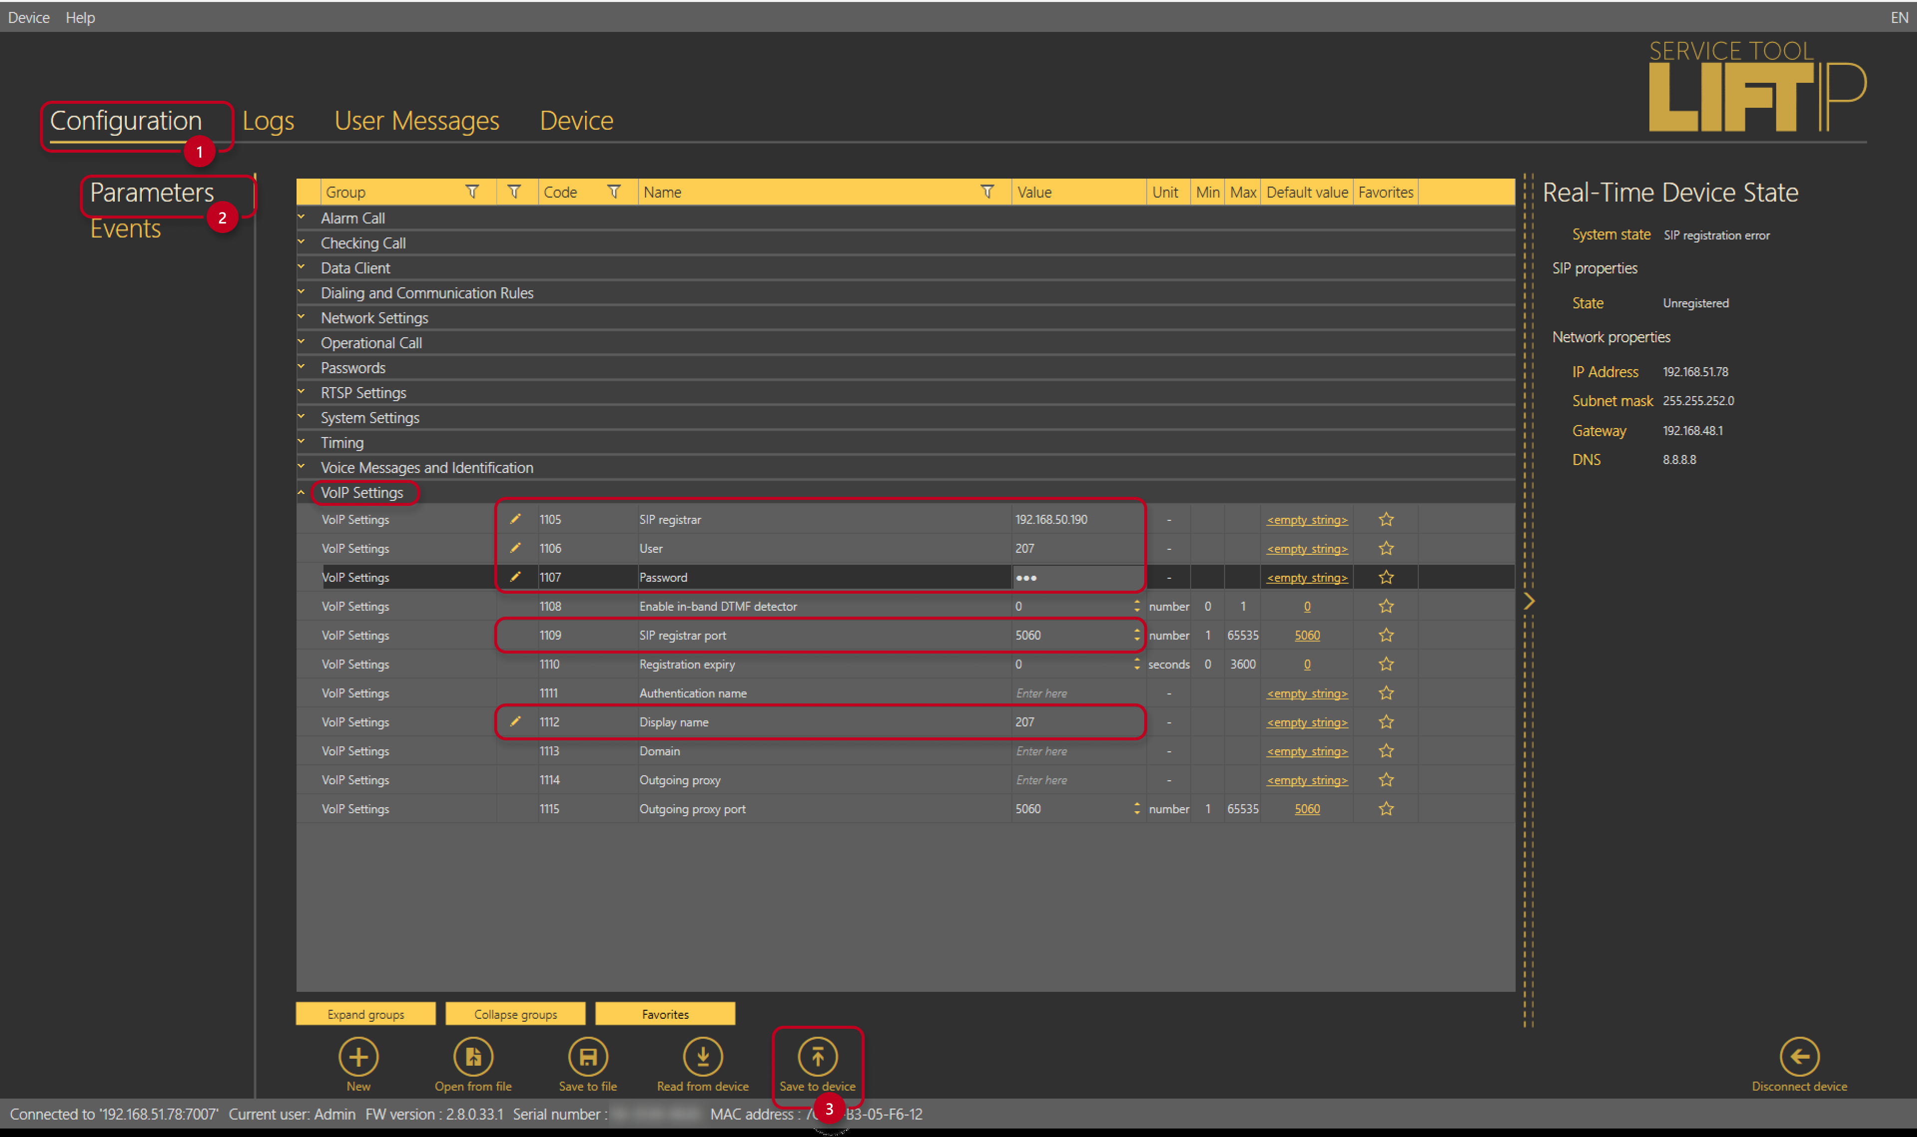The width and height of the screenshot is (1917, 1137).
Task: Adjust Enable in-band DTMF detector spinner
Action: click(1137, 606)
